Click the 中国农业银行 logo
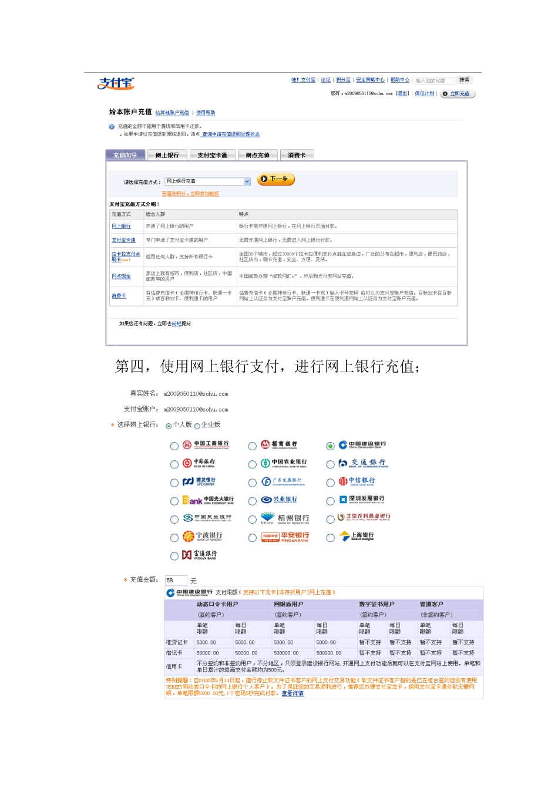The height and width of the screenshot is (789, 558). click(x=284, y=463)
